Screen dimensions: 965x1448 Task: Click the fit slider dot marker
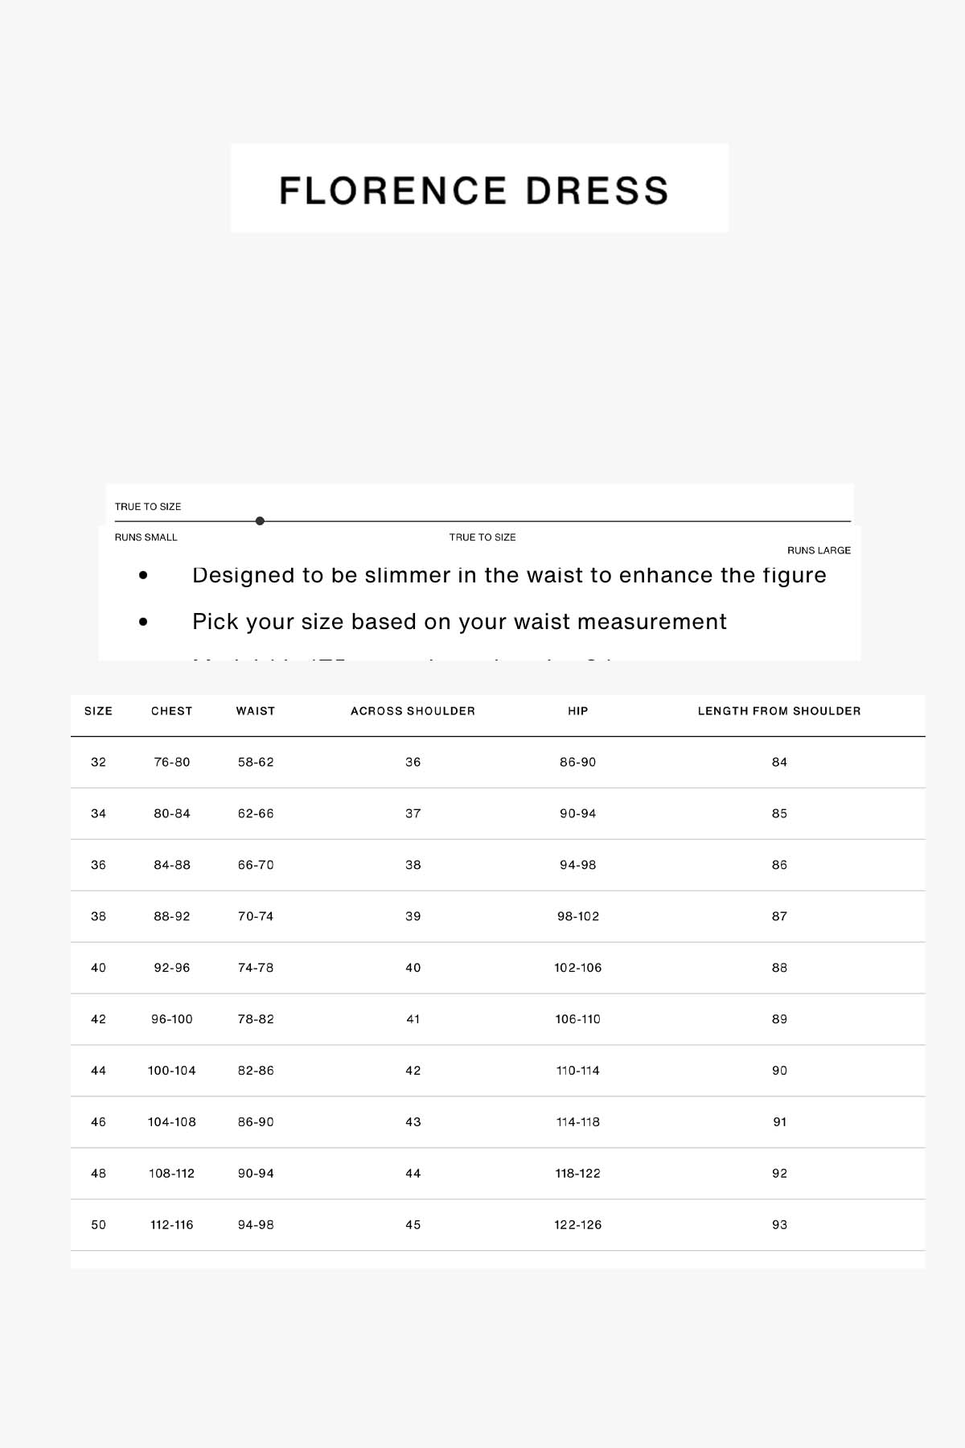coord(260,521)
